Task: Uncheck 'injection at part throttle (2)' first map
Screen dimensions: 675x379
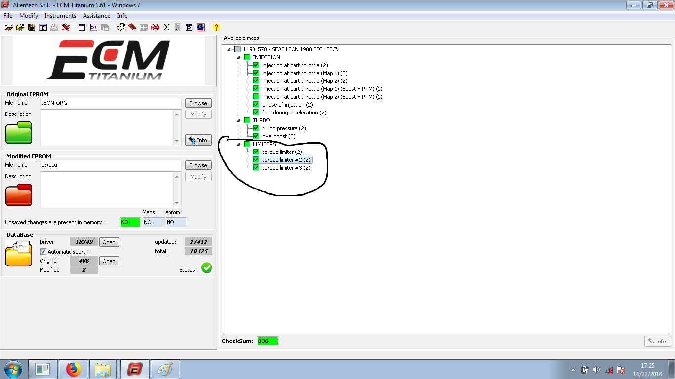Action: [256, 65]
